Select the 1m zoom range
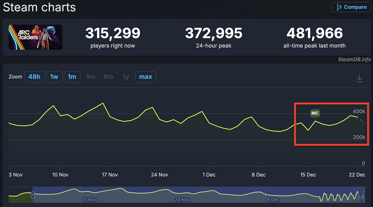This screenshot has height=207, width=373. tap(72, 77)
